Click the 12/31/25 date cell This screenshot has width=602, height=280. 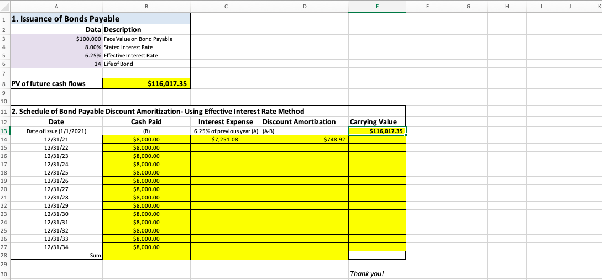[56, 173]
